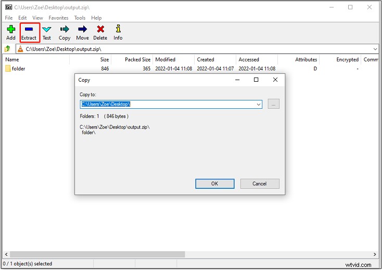Sort by Name column header
This screenshot has height=270, width=382.
(37, 59)
